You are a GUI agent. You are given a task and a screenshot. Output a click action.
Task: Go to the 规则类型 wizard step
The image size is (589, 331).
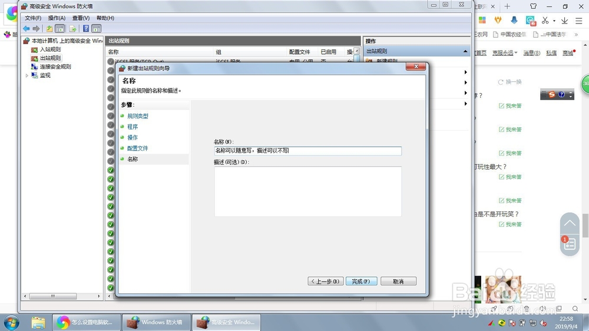(137, 116)
